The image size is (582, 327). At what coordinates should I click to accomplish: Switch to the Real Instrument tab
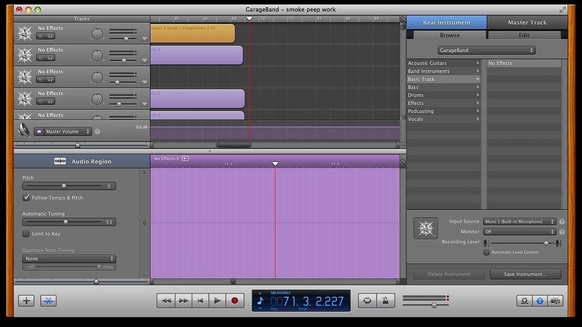pos(447,22)
